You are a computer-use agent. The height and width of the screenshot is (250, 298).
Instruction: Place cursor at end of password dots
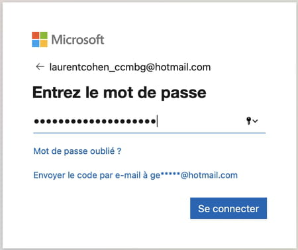click(157, 121)
